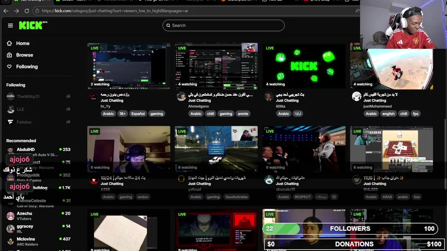Click the anmie tag on Ahmedgeno stream

tap(243, 114)
